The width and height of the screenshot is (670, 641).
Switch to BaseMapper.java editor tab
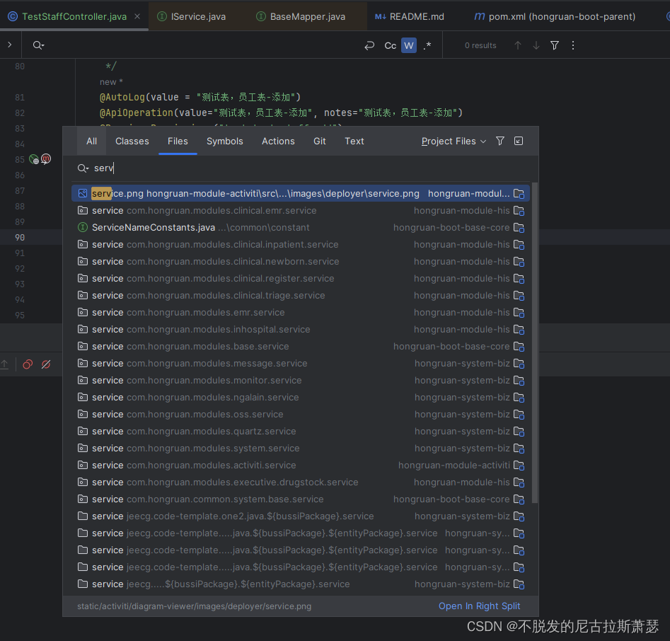pos(301,17)
